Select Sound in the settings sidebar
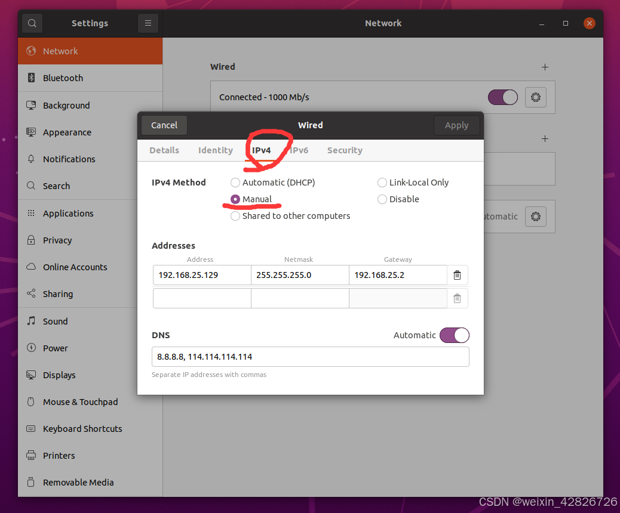 [x=55, y=321]
